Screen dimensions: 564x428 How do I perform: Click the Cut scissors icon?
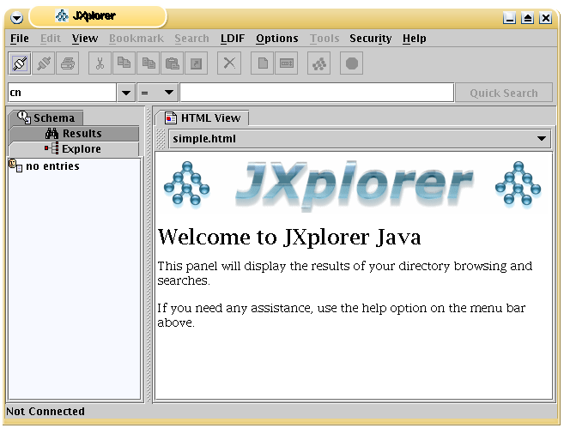pyautogui.click(x=100, y=63)
